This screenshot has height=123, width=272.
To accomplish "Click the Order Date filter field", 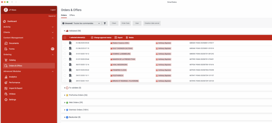I will tap(125, 23).
